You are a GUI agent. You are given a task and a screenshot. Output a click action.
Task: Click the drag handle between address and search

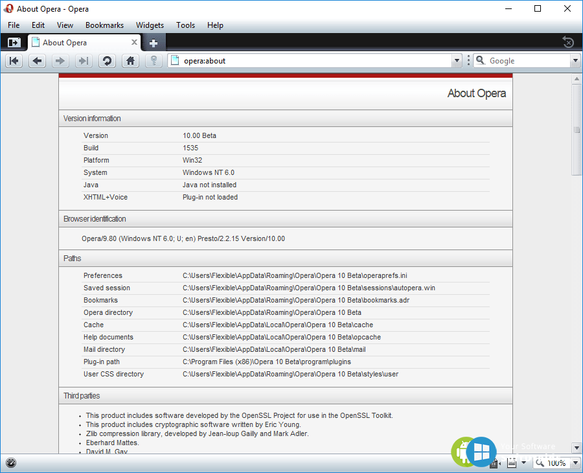[468, 61]
